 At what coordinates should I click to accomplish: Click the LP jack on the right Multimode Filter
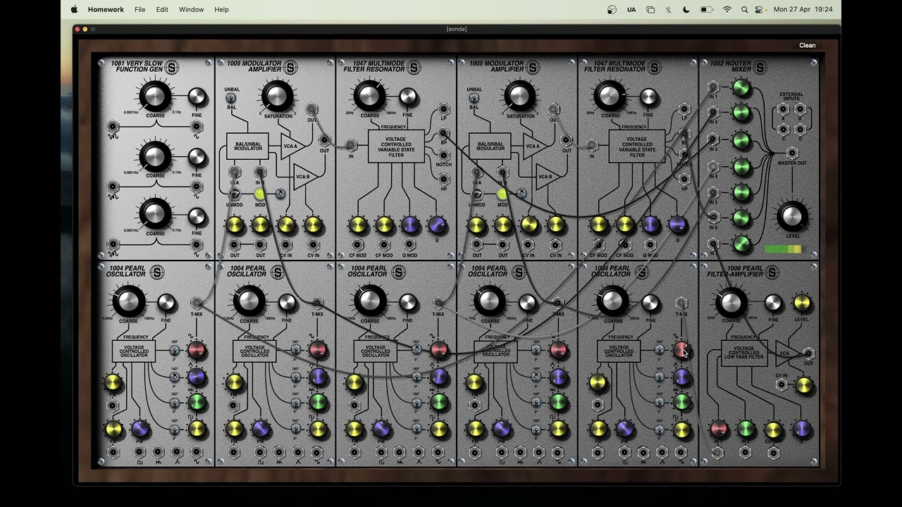click(x=684, y=110)
